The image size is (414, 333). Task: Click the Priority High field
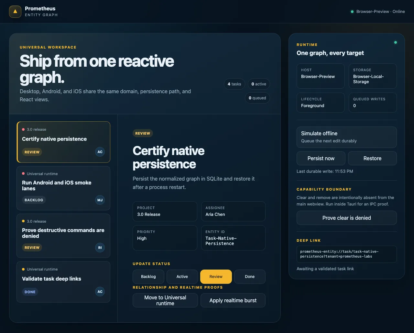[165, 238]
